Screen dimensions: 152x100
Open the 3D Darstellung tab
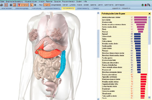coord(68,8)
